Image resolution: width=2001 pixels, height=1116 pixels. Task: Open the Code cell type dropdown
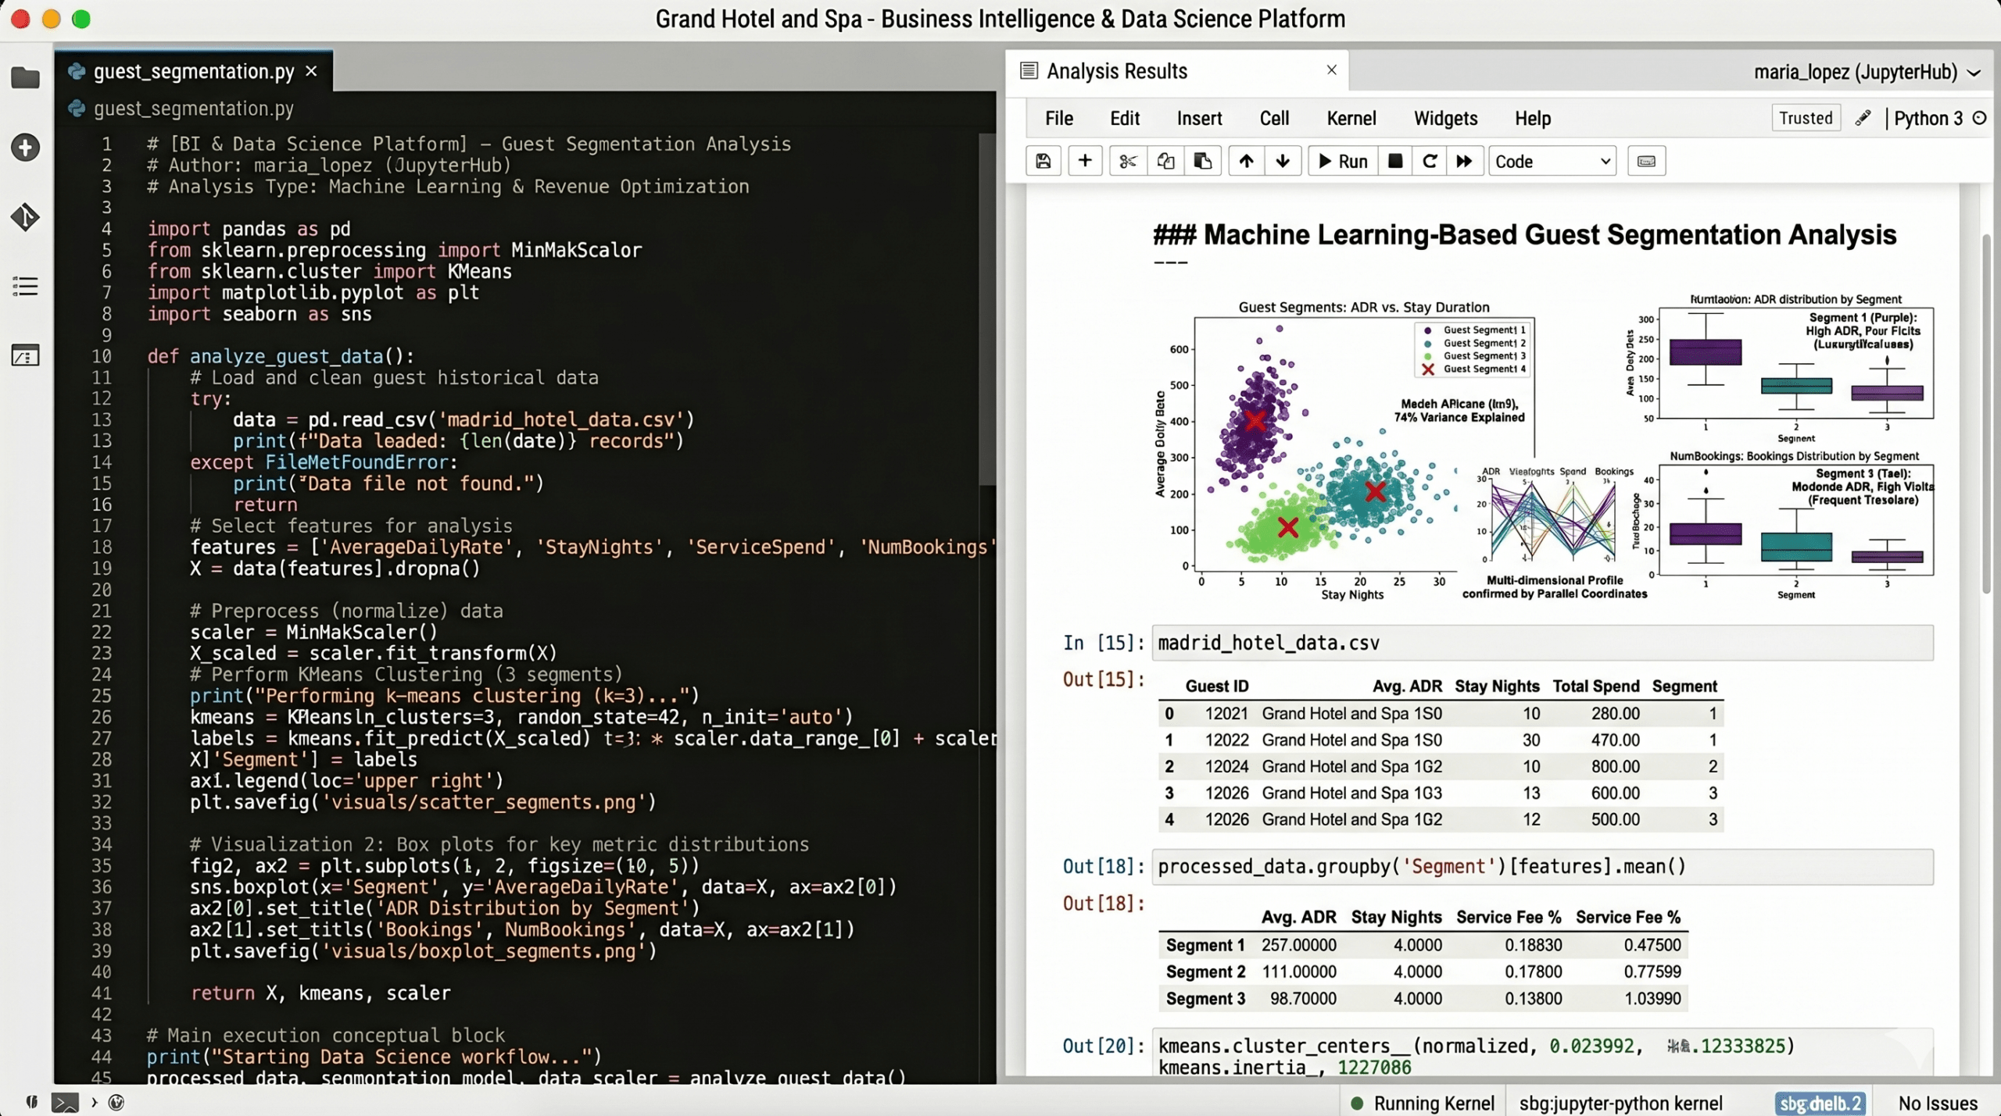click(1552, 162)
